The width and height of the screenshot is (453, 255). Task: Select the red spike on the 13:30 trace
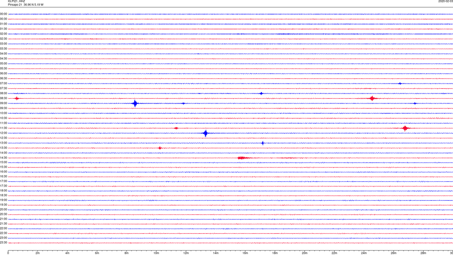pos(160,148)
